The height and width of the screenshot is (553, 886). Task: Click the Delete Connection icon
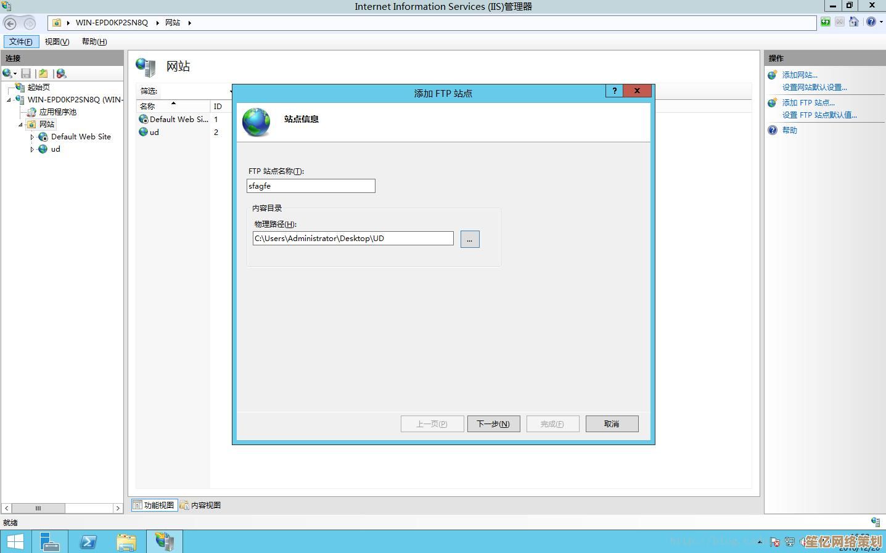click(61, 73)
